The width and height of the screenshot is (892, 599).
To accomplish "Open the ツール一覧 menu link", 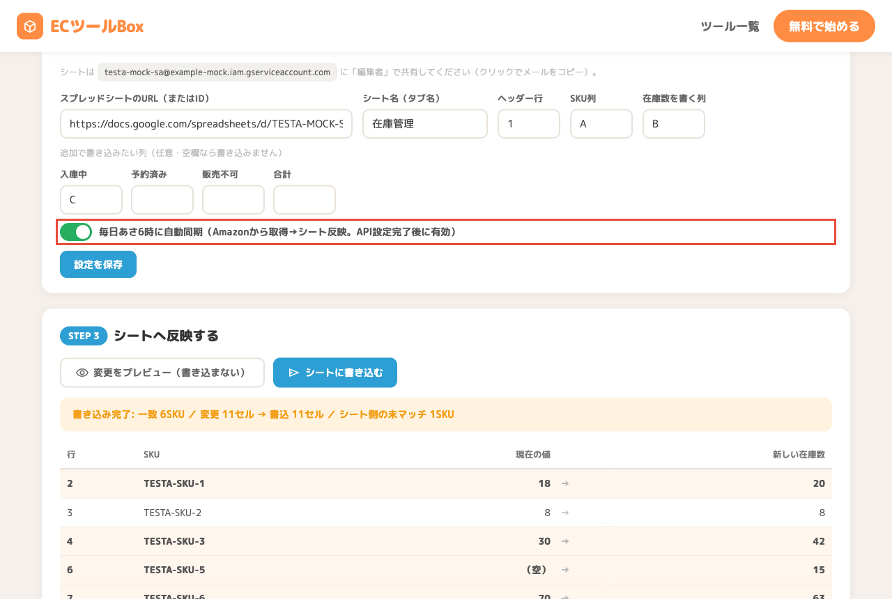I will 730,26.
